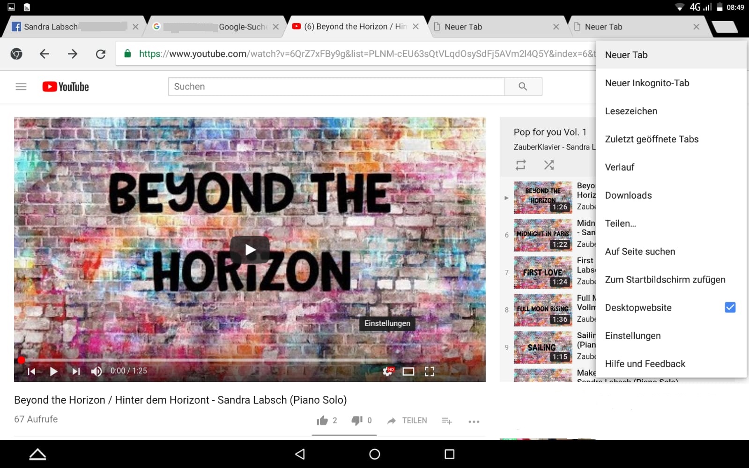Viewport: 749px width, 468px height.
Task: Tap the Android home circle button
Action: [375, 454]
